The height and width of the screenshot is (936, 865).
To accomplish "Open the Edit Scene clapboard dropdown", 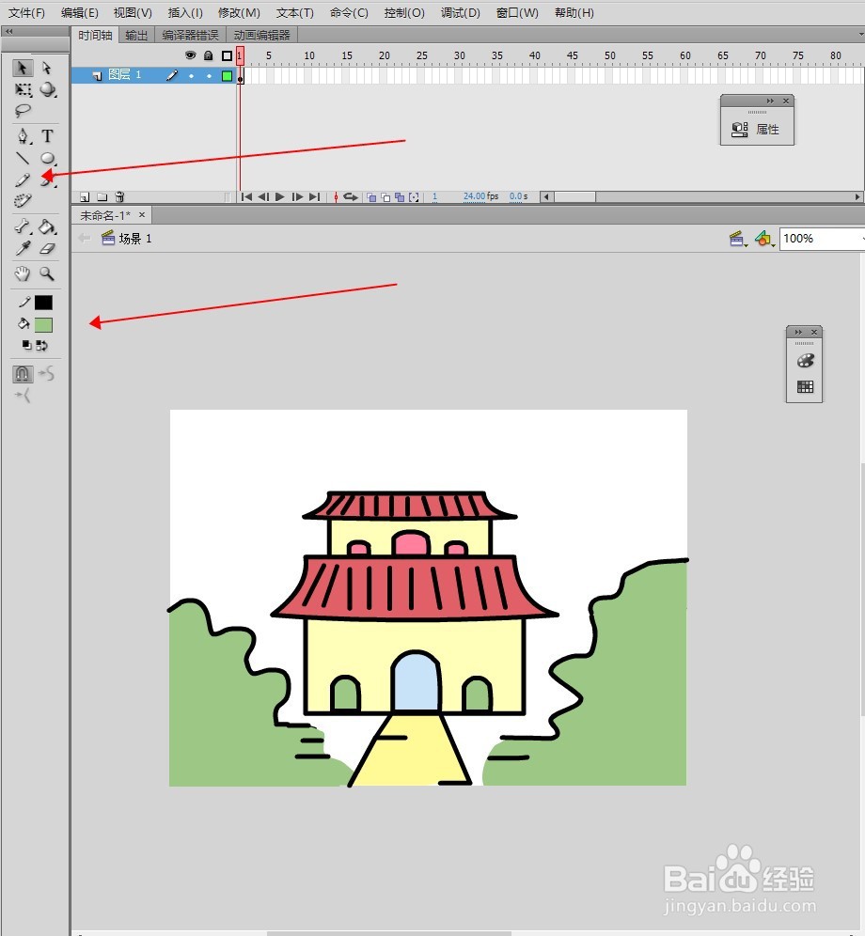I will (x=739, y=238).
